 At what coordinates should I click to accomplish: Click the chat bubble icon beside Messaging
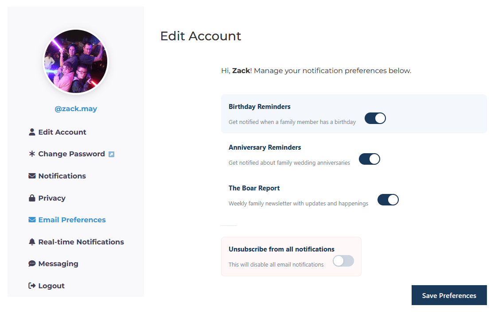tap(32, 263)
